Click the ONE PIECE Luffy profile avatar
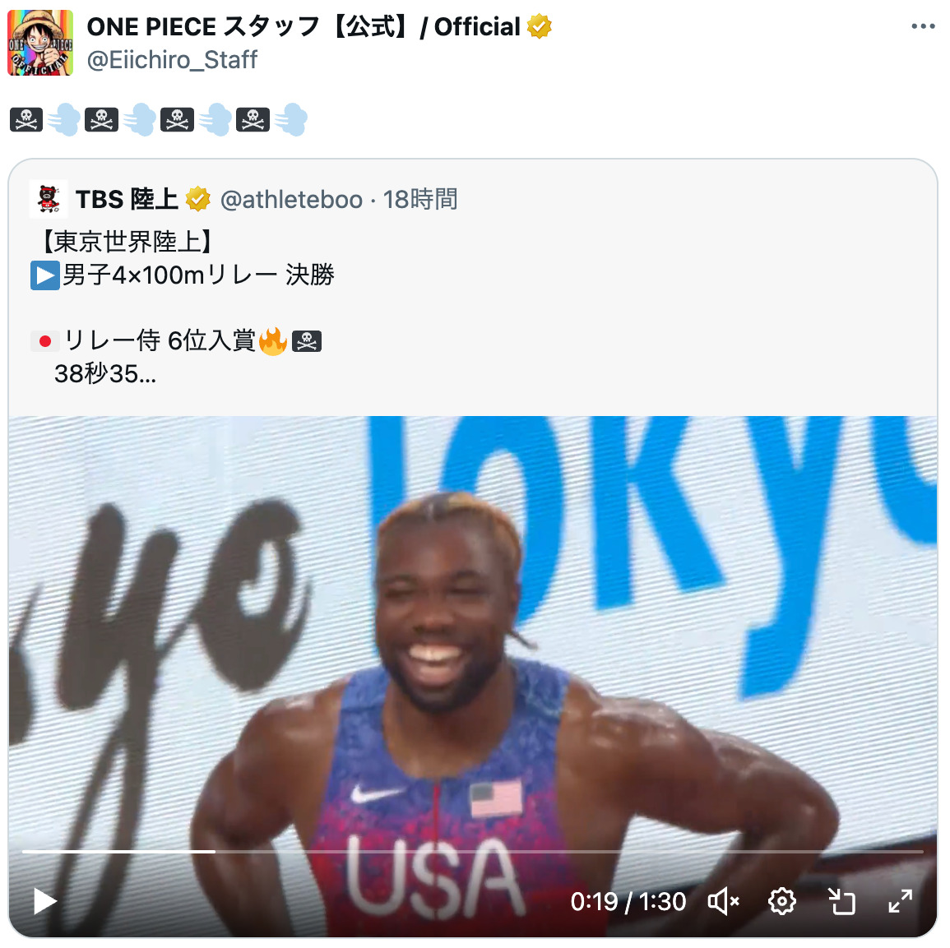This screenshot has height=948, width=950. [x=40, y=43]
